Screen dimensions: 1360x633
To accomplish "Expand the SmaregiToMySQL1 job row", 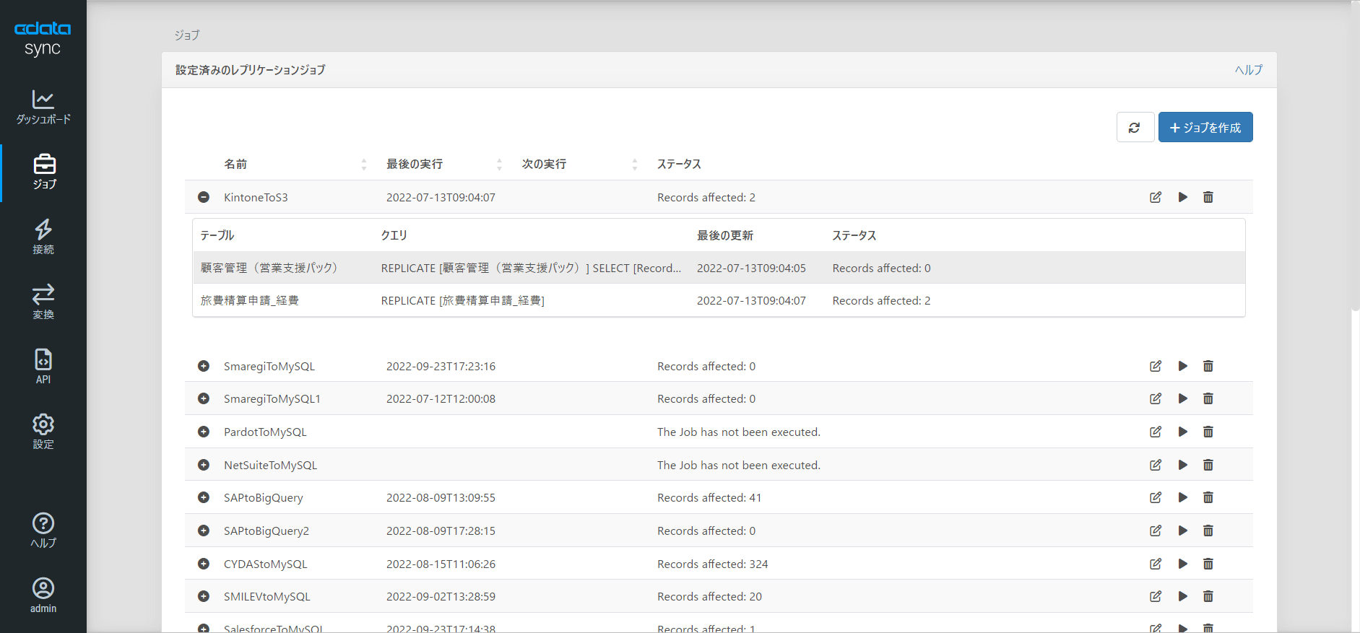I will (x=204, y=398).
